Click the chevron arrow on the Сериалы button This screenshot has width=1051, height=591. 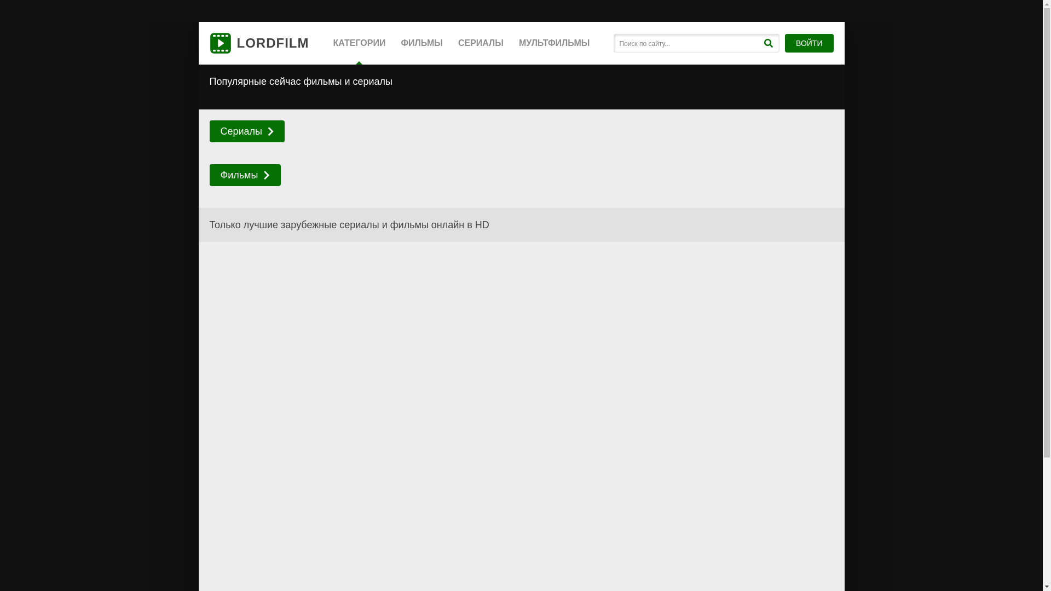(270, 131)
